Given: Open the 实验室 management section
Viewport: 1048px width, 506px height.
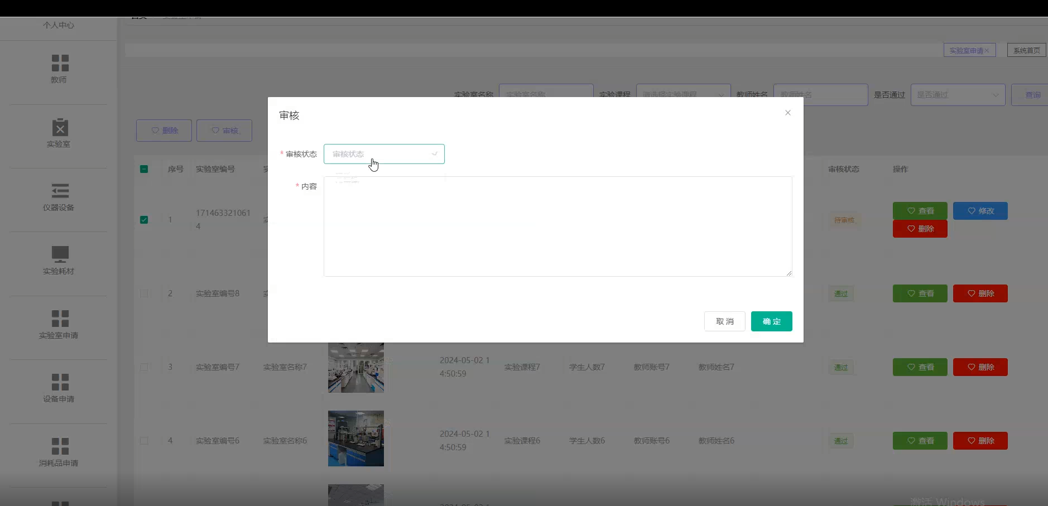Looking at the screenshot, I should 59,134.
